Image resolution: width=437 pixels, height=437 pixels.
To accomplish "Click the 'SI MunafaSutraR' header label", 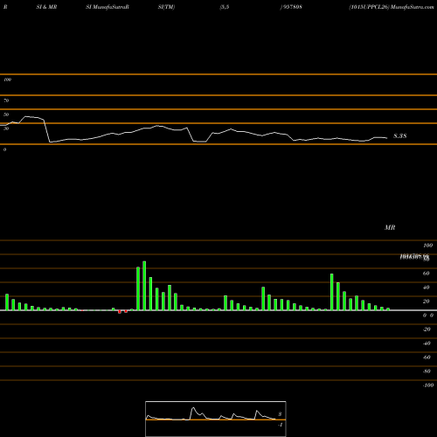I will pyautogui.click(x=108, y=7).
